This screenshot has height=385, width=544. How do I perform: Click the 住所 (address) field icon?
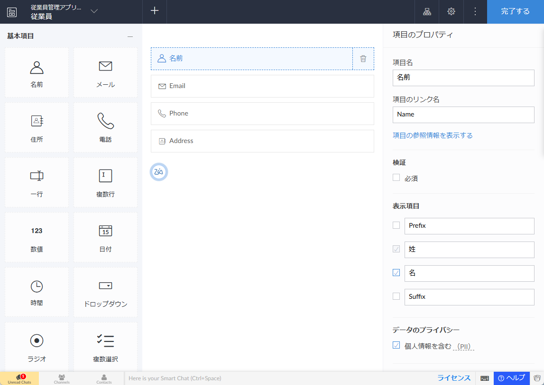tap(37, 121)
